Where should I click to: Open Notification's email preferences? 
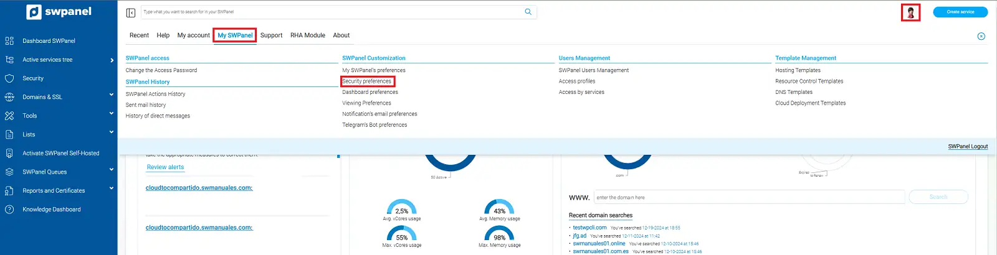(x=379, y=114)
